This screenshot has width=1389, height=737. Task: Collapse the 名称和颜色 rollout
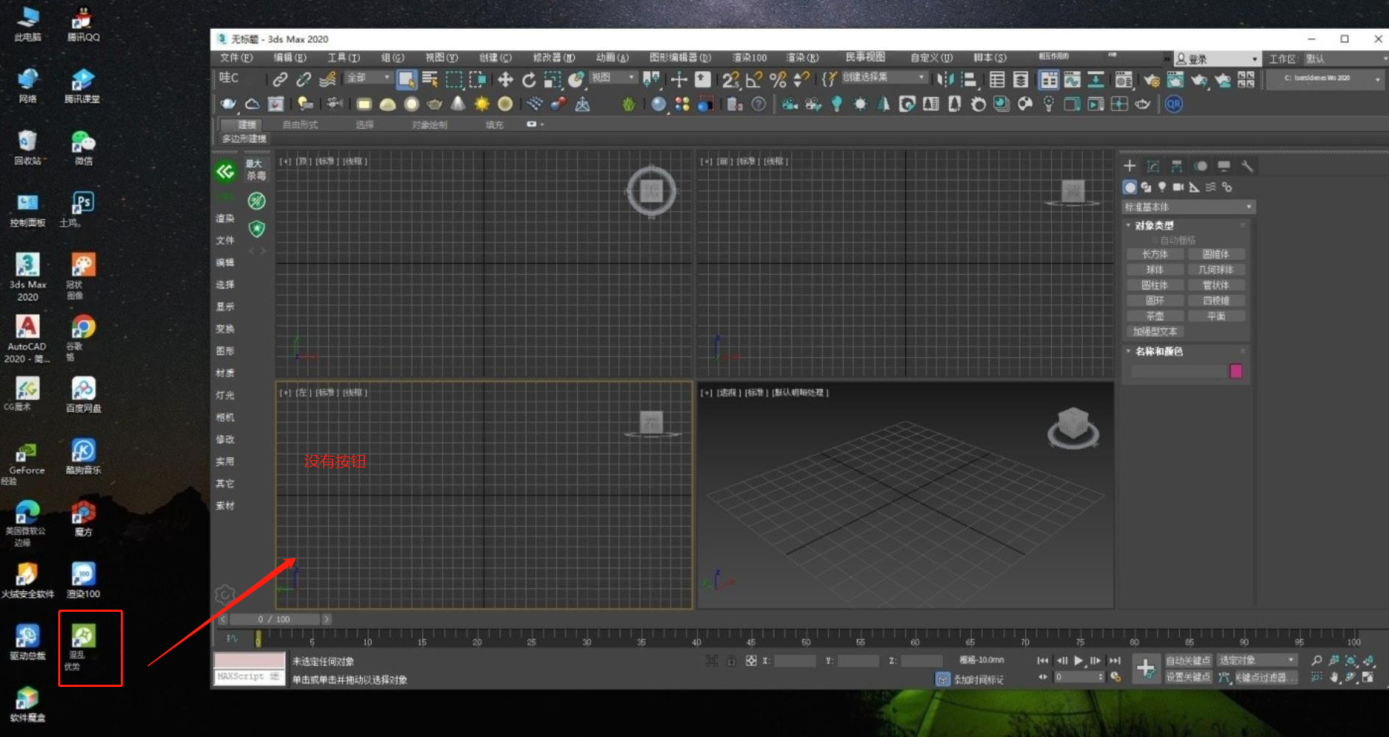1159,351
